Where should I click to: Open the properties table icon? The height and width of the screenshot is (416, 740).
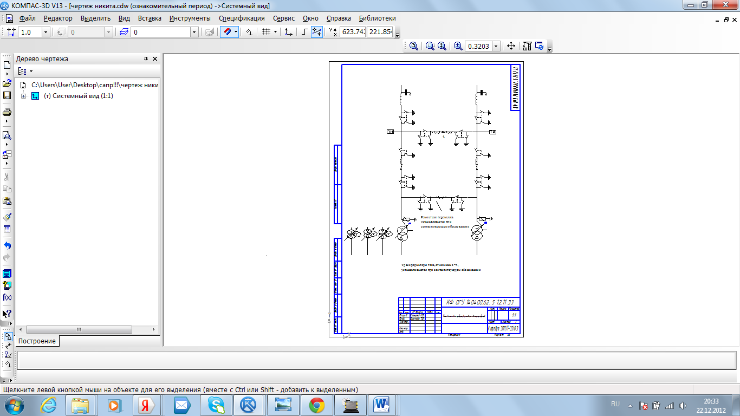coord(7,229)
